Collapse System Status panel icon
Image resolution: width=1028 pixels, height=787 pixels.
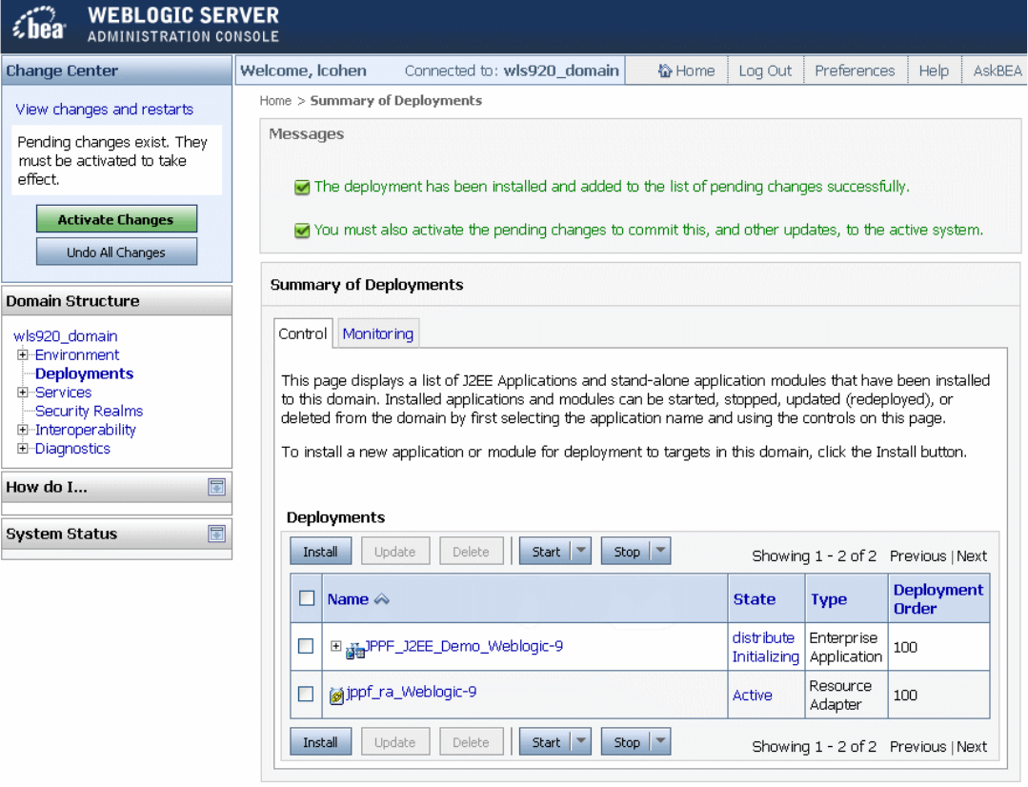coord(216,534)
